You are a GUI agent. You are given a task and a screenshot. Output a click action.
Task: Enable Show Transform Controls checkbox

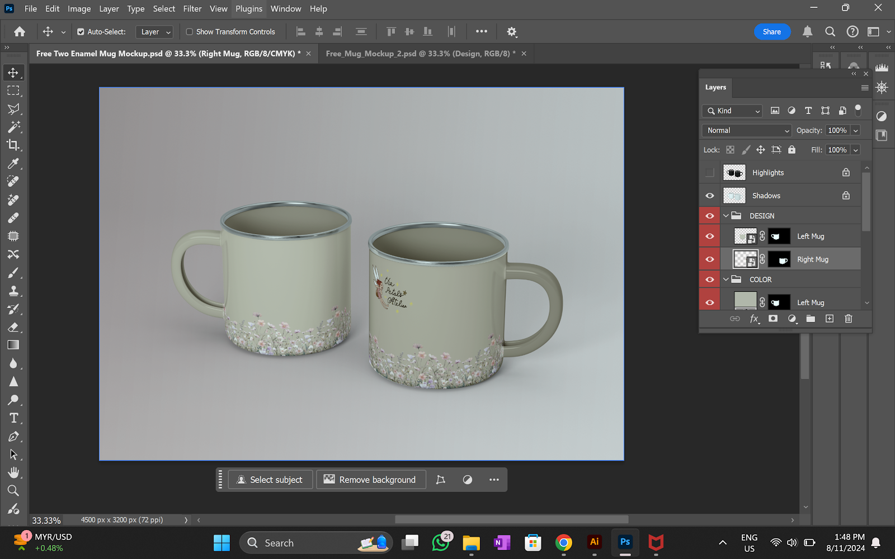click(190, 32)
